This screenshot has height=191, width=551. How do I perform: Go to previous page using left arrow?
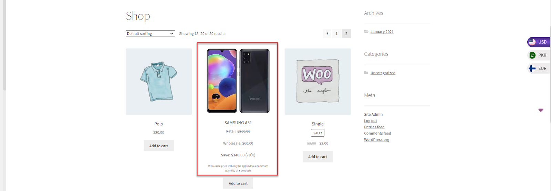tap(327, 33)
